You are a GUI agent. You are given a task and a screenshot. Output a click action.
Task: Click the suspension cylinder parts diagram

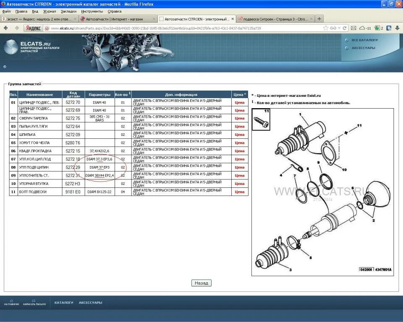click(x=322, y=192)
